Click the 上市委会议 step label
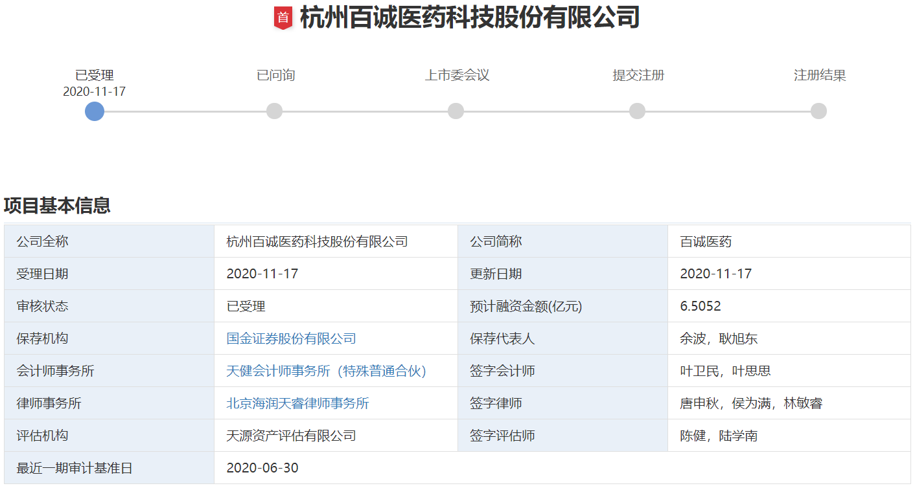Viewport: 915px width, 488px height. pyautogui.click(x=457, y=75)
